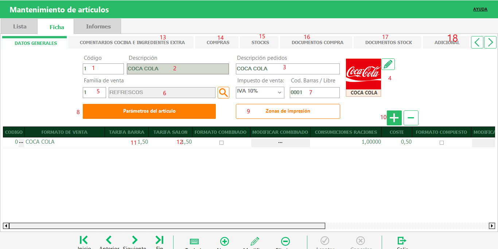Image resolution: width=498 pixels, height=249 pixels.
Task: Jump to last record with Fin icon
Action: 159,240
